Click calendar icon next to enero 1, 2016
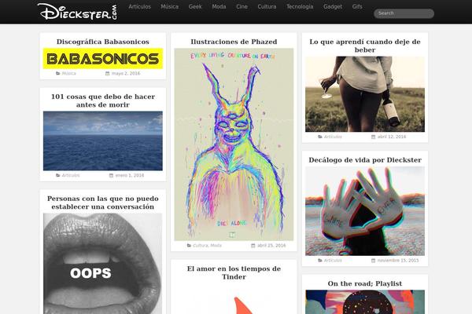The height and width of the screenshot is (314, 472). (x=111, y=176)
